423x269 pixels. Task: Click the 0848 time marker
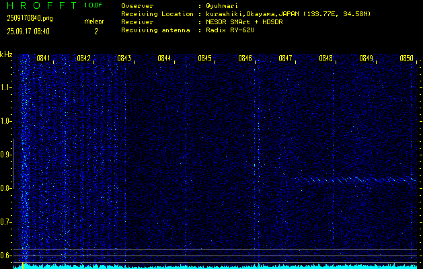coord(325,59)
